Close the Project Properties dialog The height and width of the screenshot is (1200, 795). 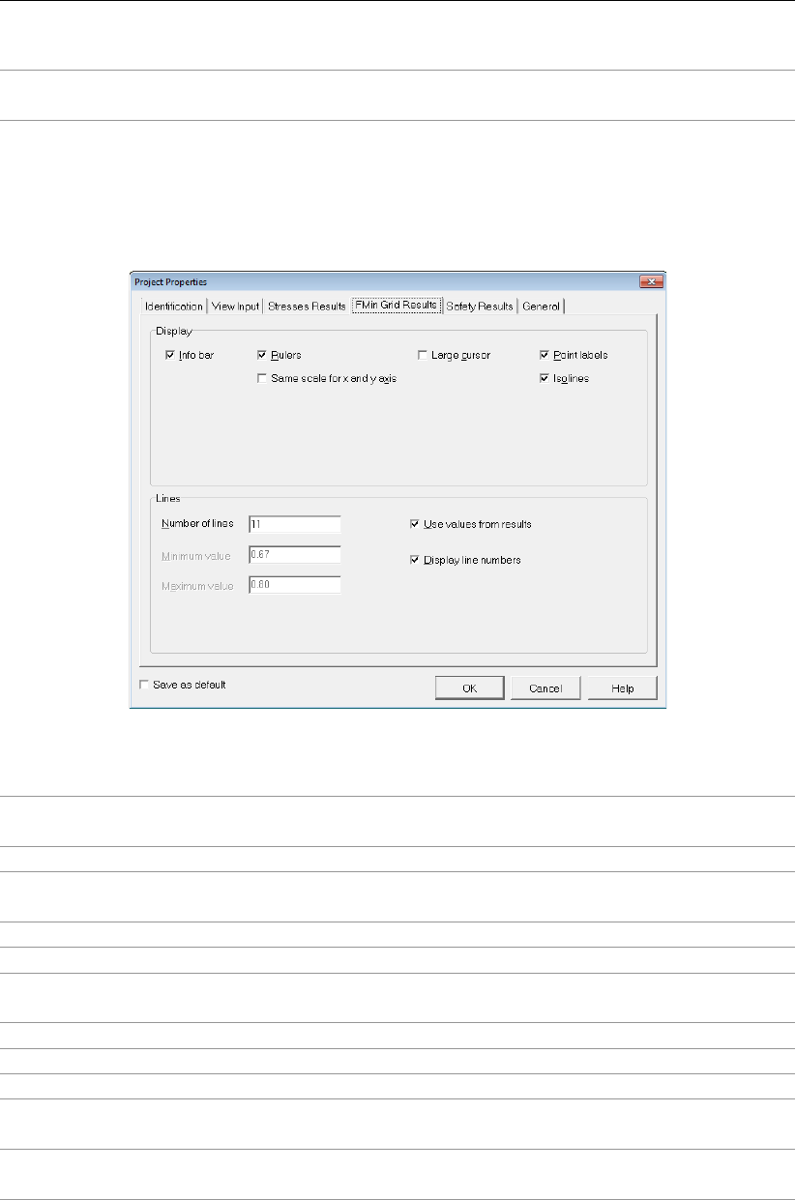tap(650, 281)
